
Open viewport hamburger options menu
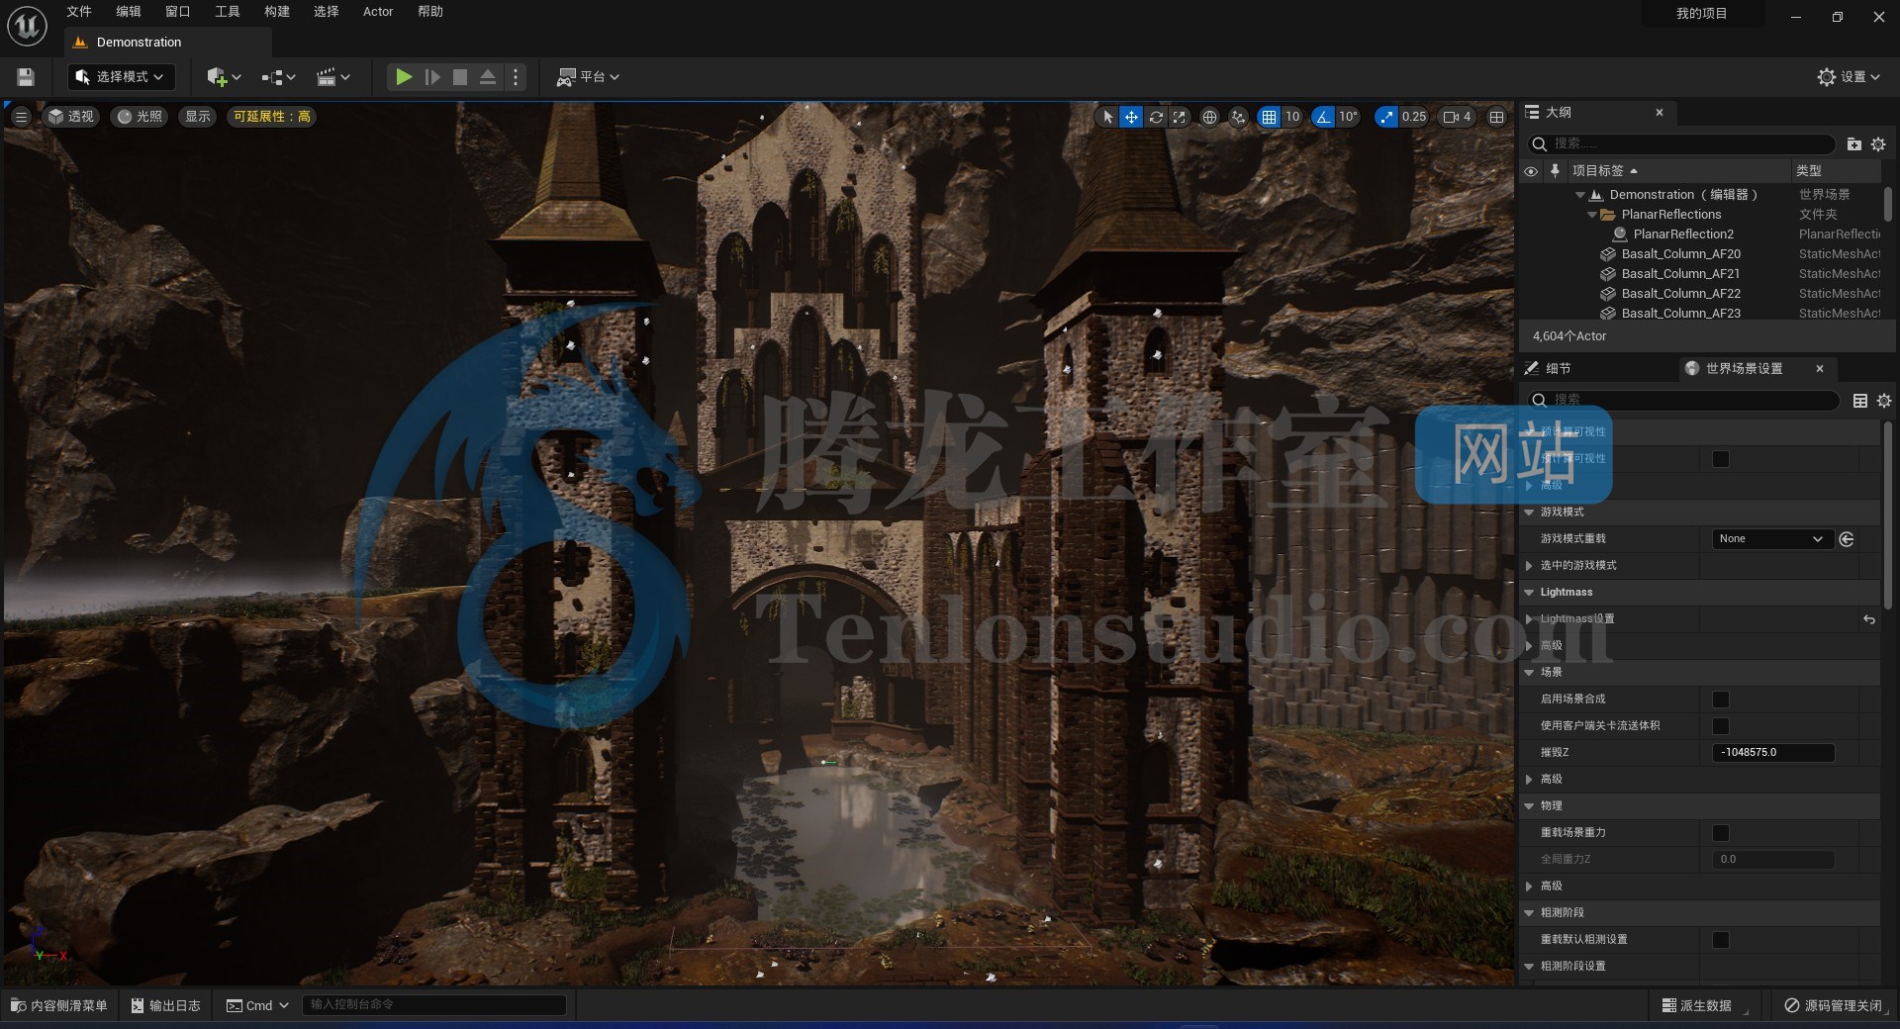[x=21, y=117]
